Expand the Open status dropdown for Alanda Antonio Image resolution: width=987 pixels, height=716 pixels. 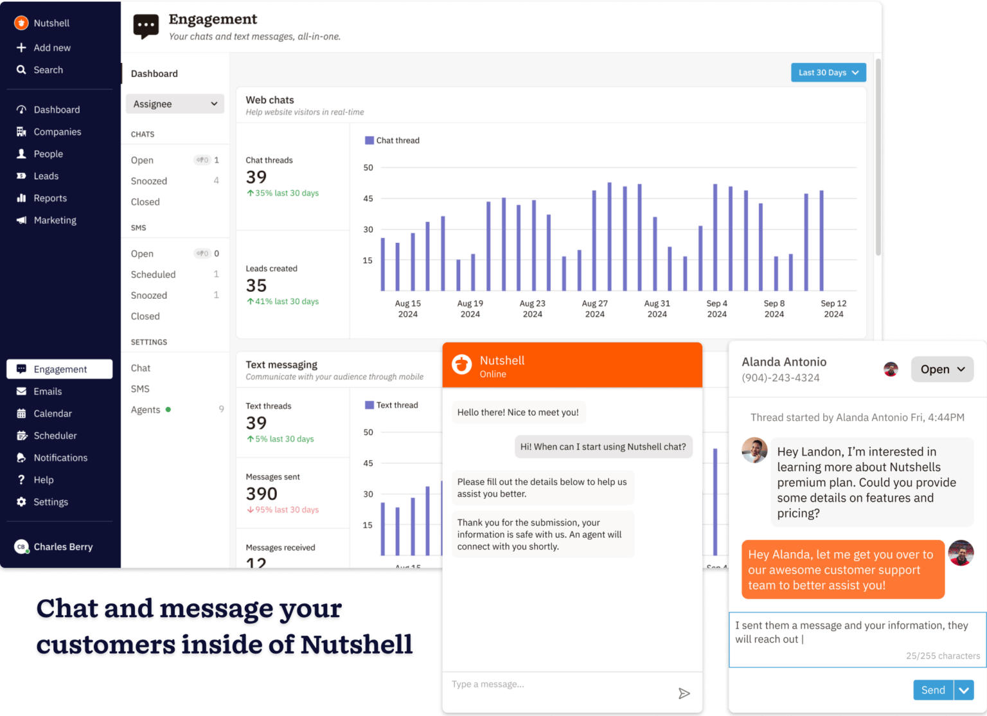[x=942, y=369]
